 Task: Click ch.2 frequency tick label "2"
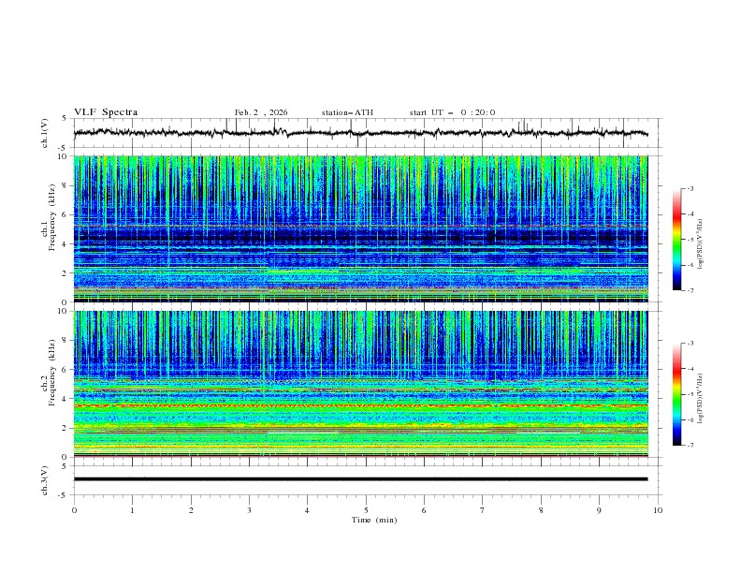point(66,428)
